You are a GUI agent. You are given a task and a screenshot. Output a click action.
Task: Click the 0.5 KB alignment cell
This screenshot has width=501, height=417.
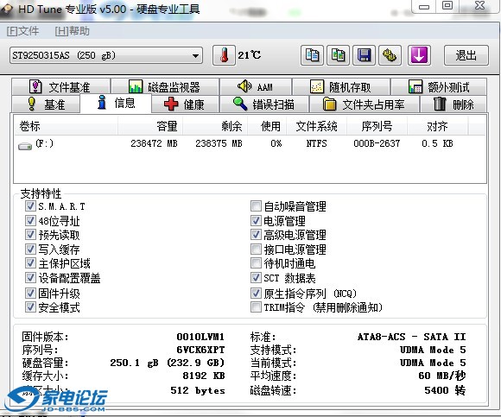pos(437,143)
